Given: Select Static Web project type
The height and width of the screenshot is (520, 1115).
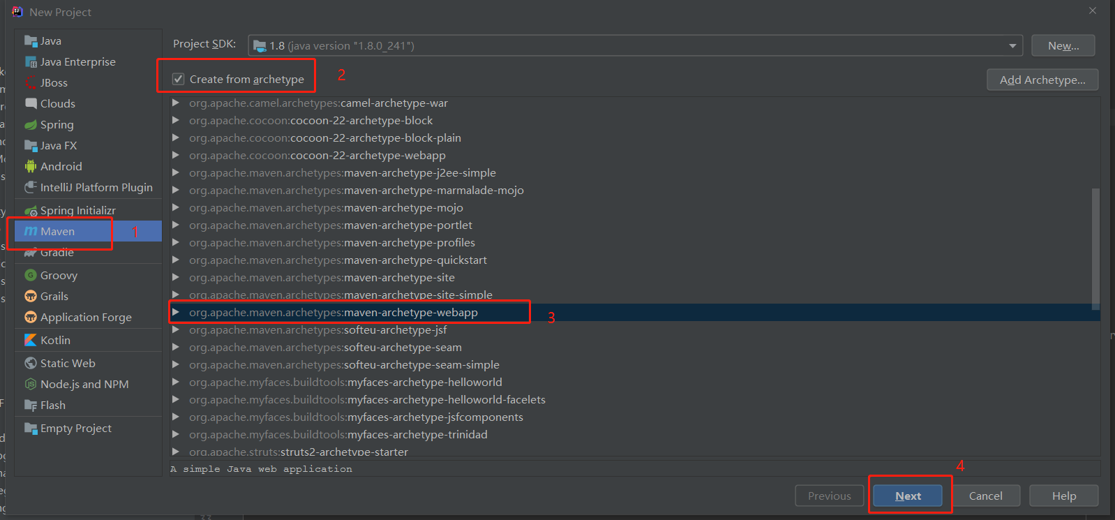Looking at the screenshot, I should click(x=89, y=364).
